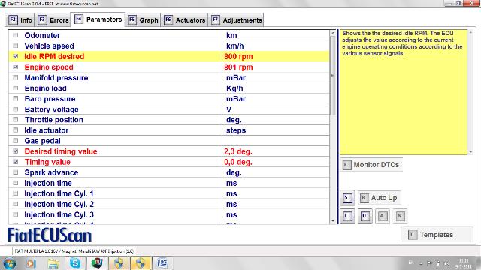Open Skype from the taskbar

[75, 263]
